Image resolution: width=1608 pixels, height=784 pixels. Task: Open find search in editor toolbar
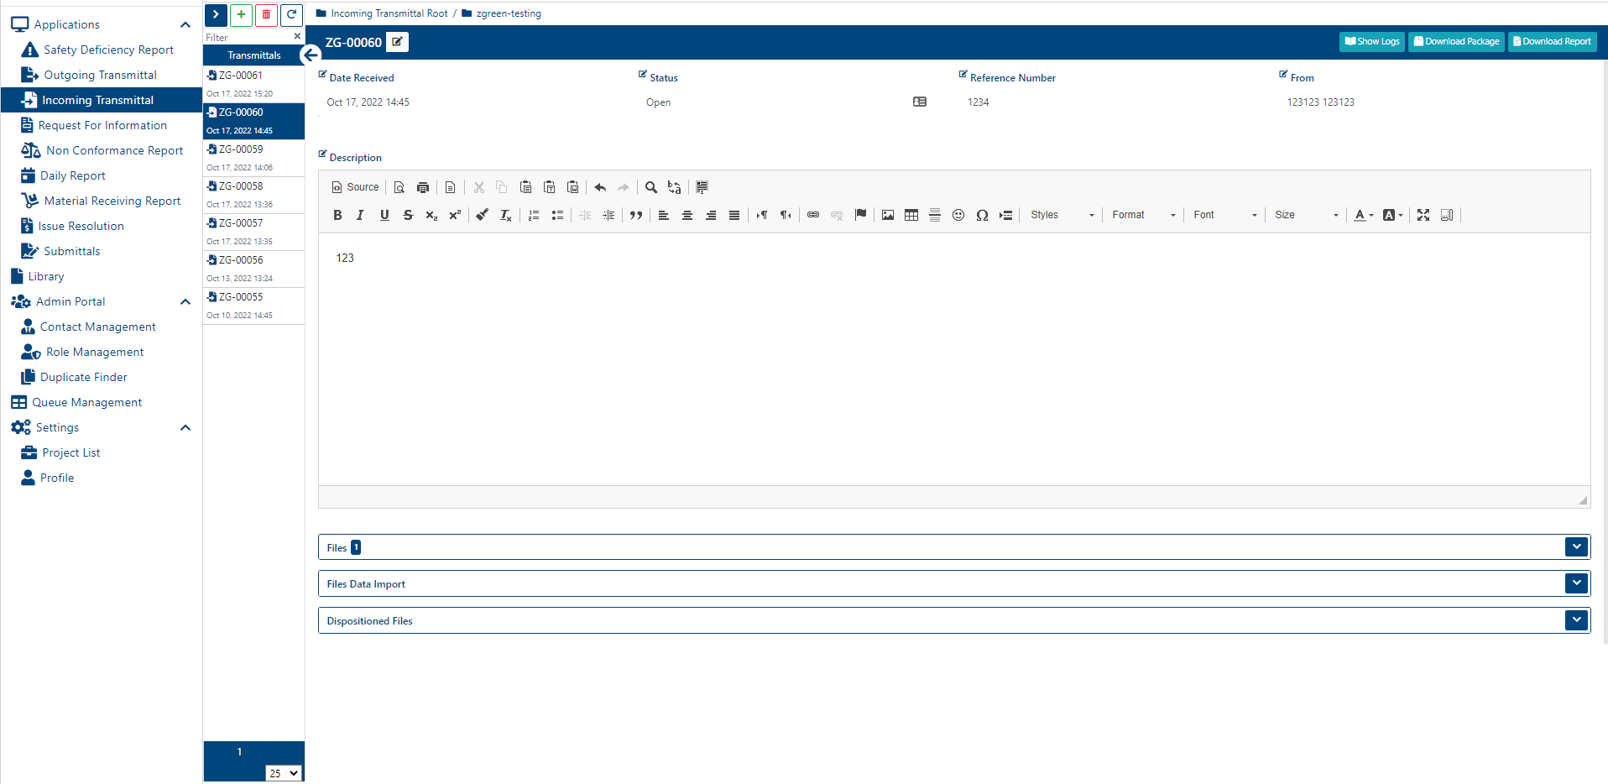[x=651, y=187]
